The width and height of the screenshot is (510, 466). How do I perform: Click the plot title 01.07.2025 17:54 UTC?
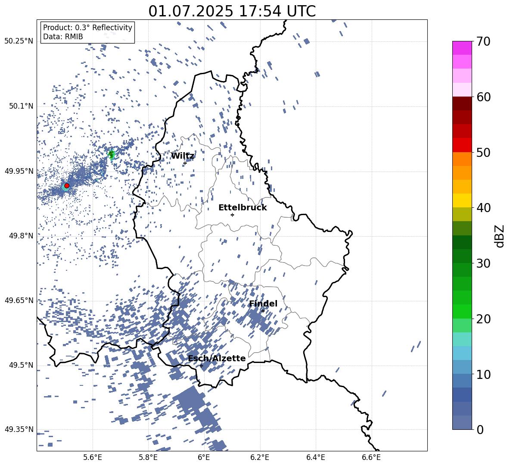coord(232,11)
